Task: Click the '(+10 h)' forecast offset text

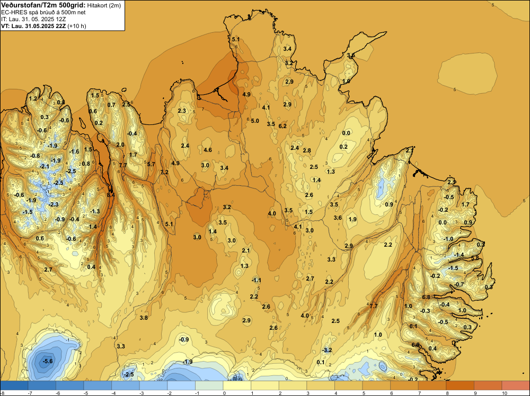Action: coord(77,26)
